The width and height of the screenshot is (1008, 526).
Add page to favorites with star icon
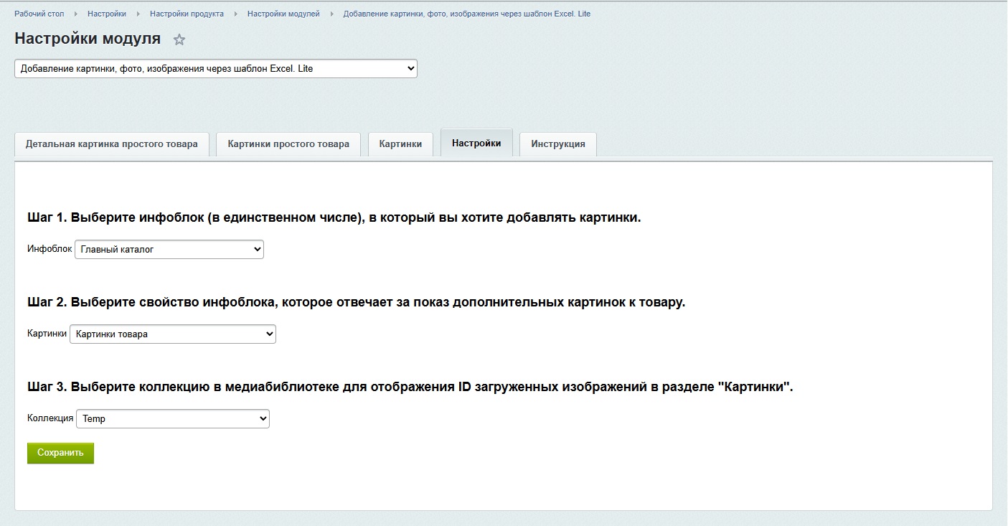point(179,40)
